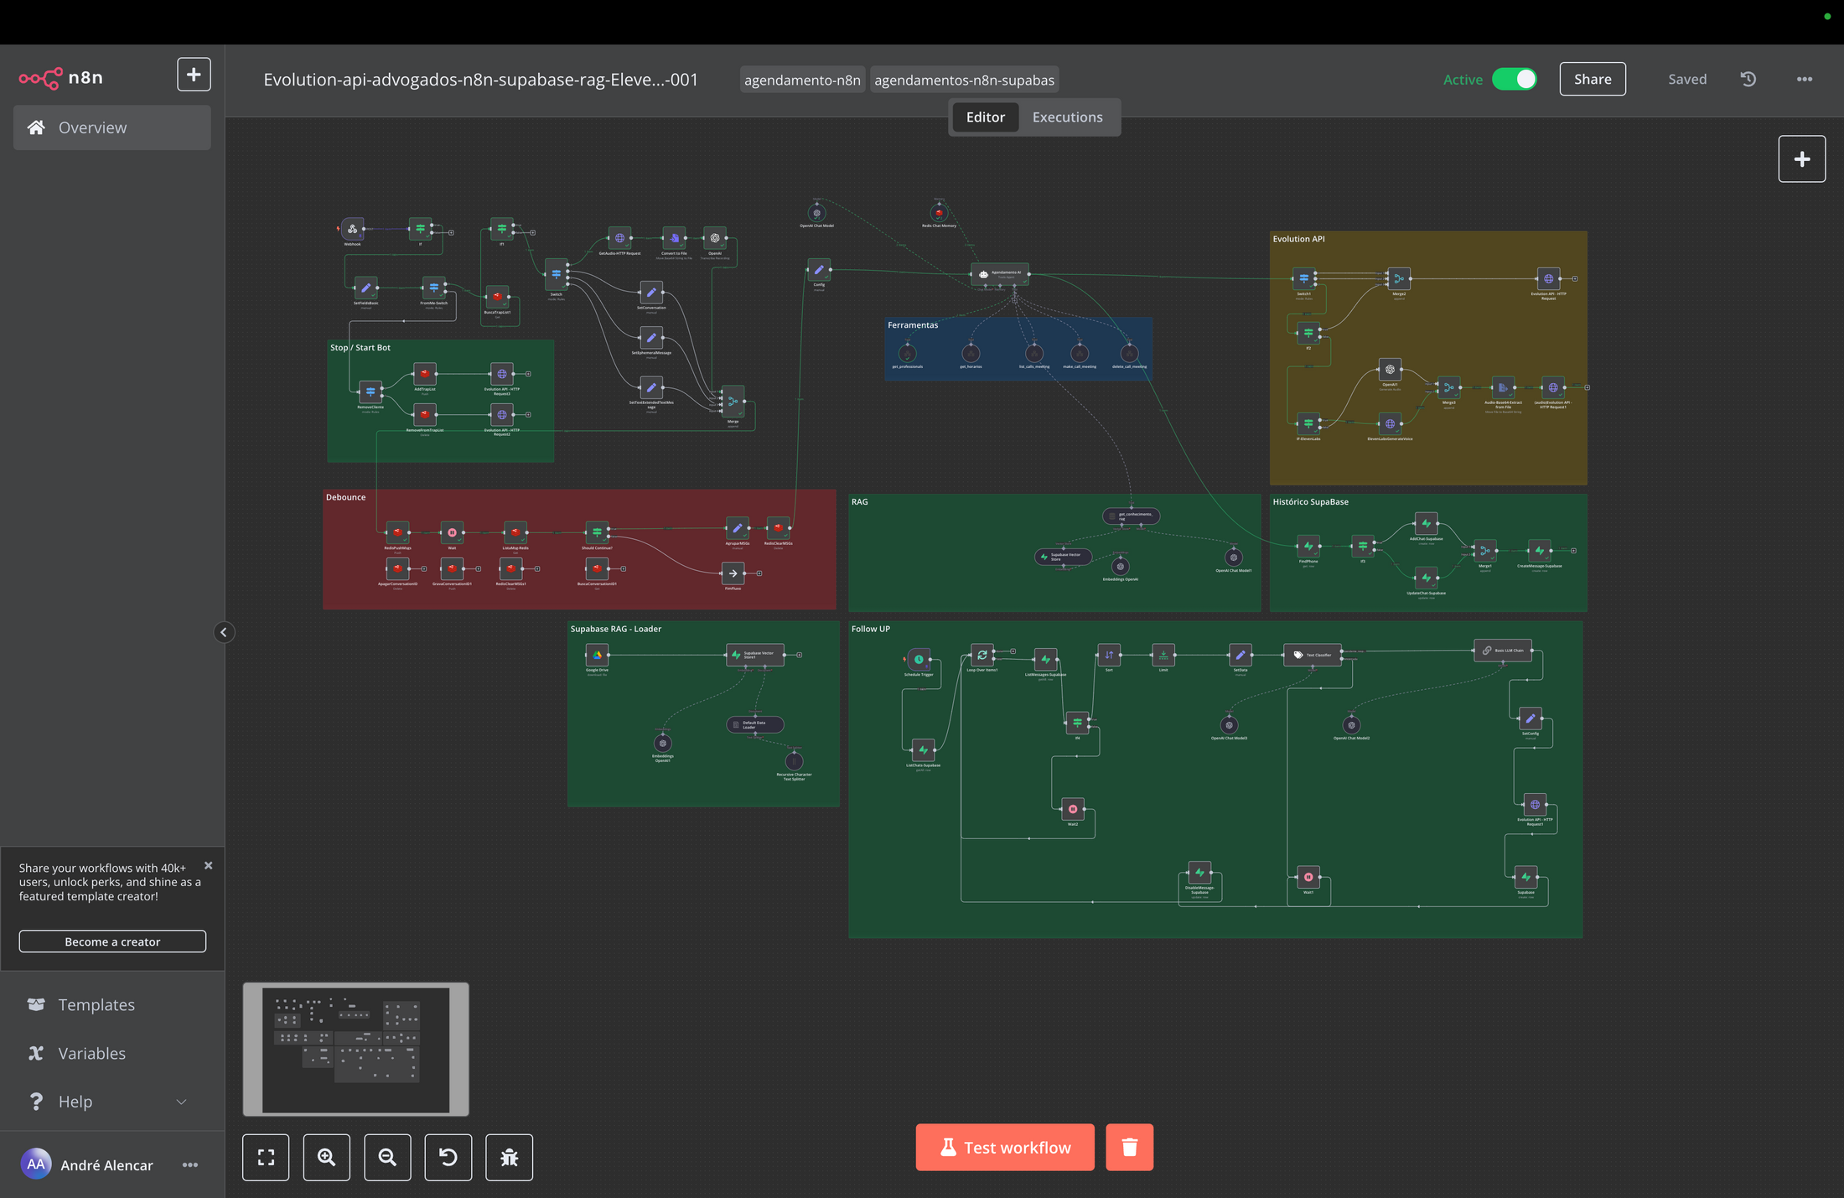Click the fit-to-view canvas icon
This screenshot has width=1844, height=1198.
266,1158
